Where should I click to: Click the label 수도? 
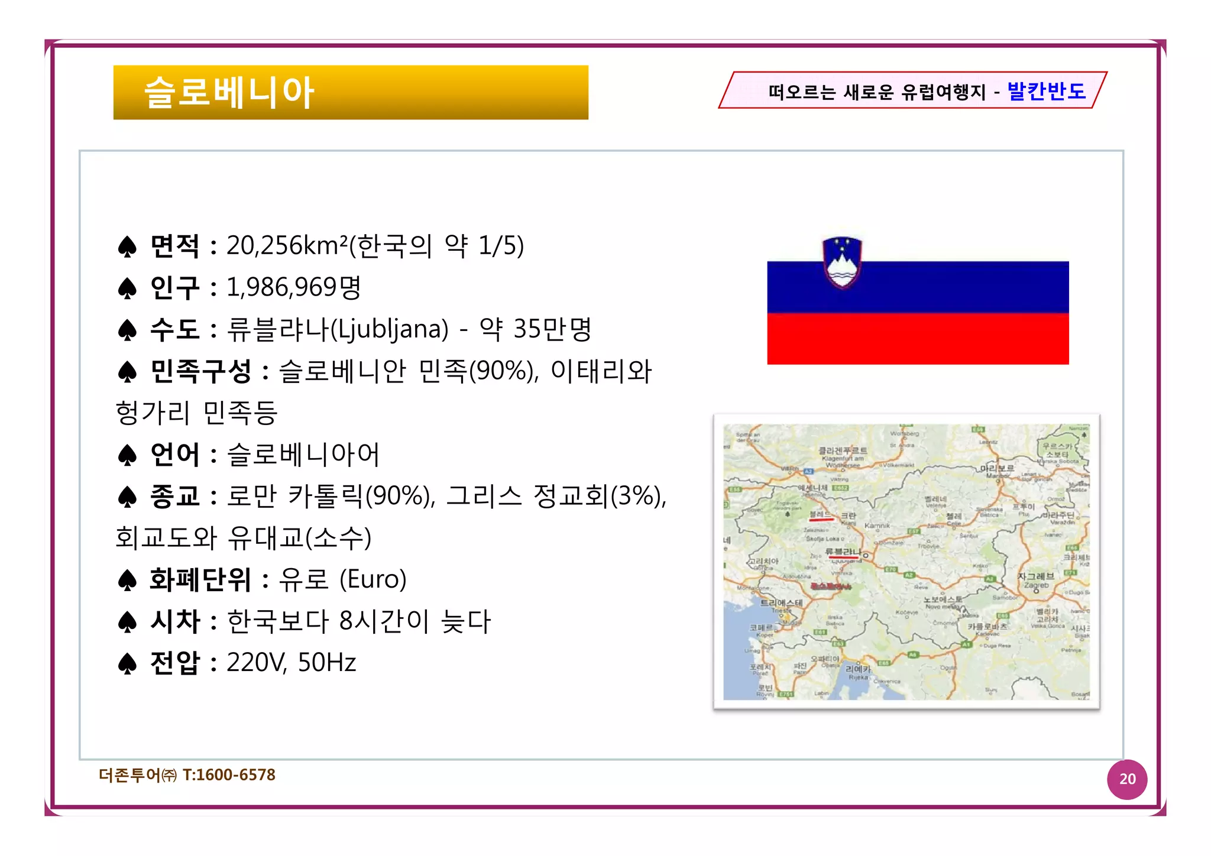tap(175, 329)
